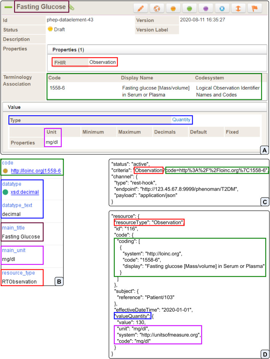Viewport: 270px width, 359px height.
Task: Click the green dot beside xsd:decimal
Action: pos(5,192)
